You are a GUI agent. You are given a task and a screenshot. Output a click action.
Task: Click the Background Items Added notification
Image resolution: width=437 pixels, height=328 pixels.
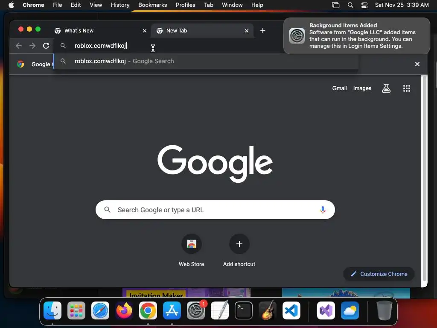(x=357, y=36)
